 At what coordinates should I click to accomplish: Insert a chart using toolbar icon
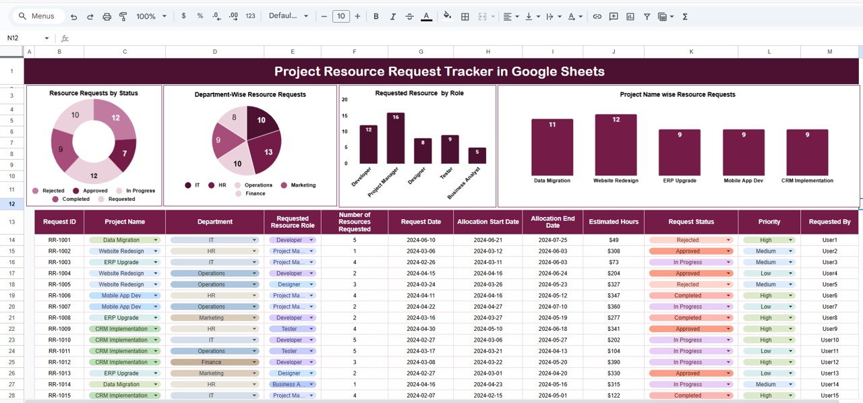pyautogui.click(x=630, y=16)
